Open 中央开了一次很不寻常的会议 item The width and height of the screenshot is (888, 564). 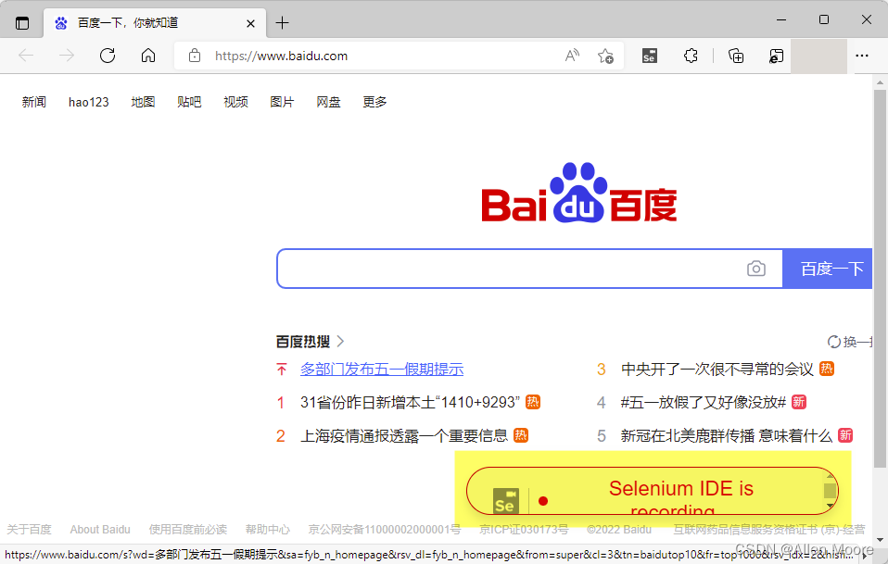coord(717,370)
